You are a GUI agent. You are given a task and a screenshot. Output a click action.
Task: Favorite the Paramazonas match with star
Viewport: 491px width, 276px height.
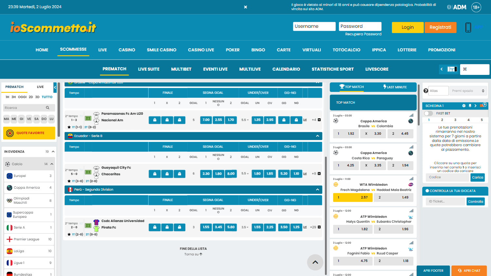[69, 127]
